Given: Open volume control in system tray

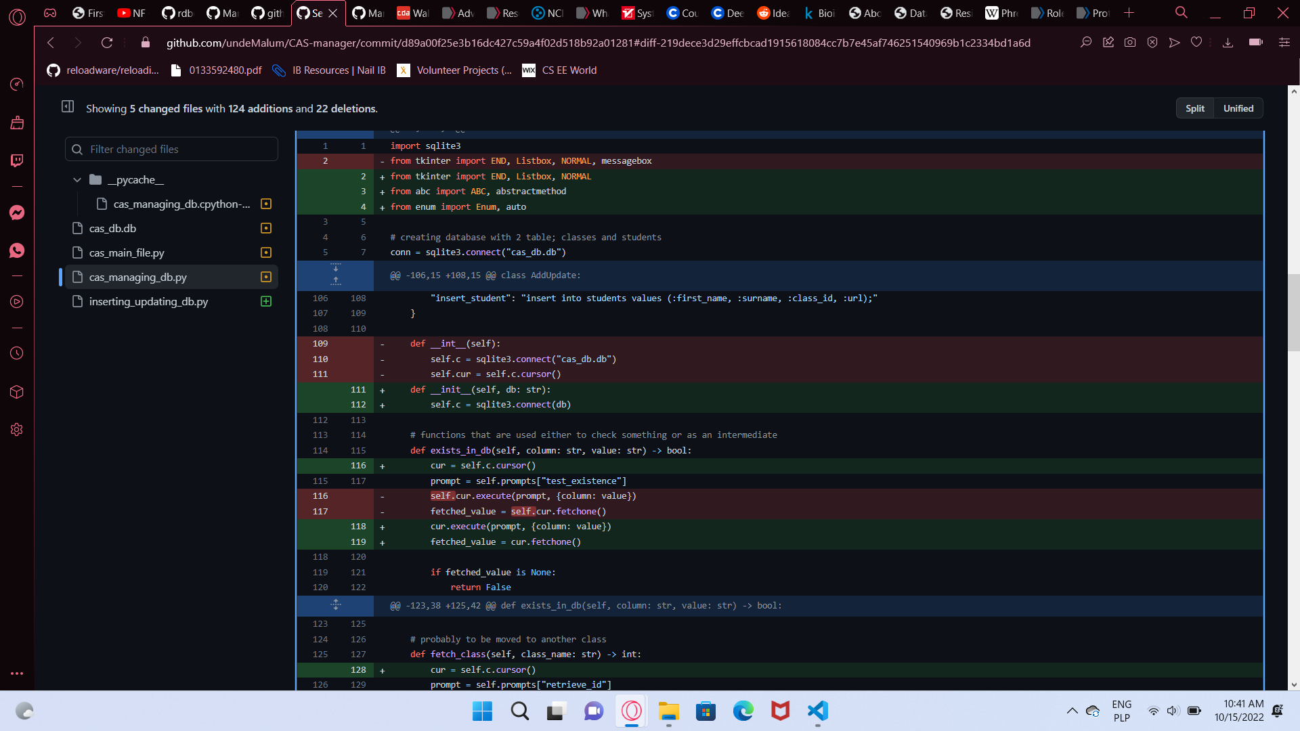Looking at the screenshot, I should [1173, 711].
